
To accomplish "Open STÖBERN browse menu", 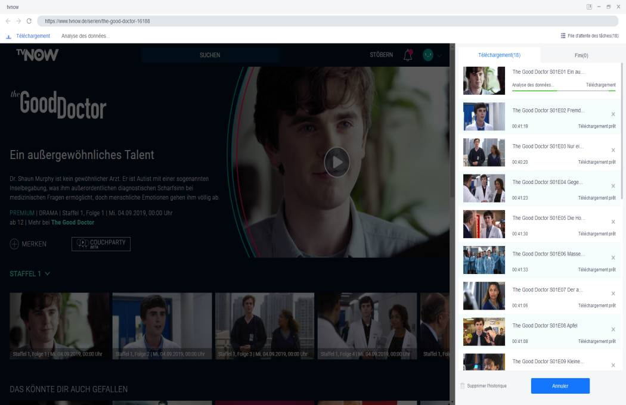I will click(x=382, y=55).
